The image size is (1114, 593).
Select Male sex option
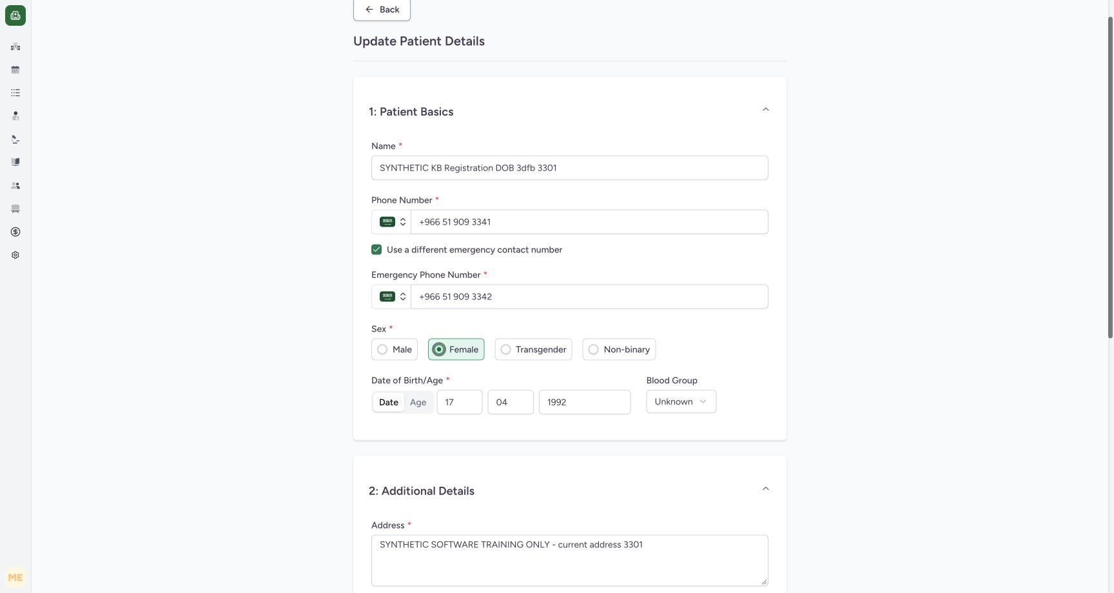[395, 350]
